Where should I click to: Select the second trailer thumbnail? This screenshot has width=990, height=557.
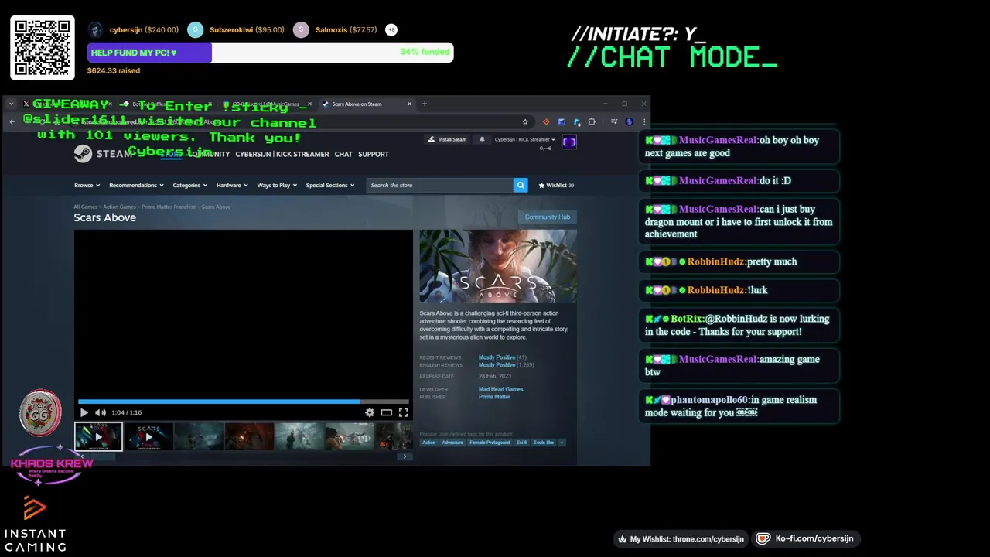point(148,436)
